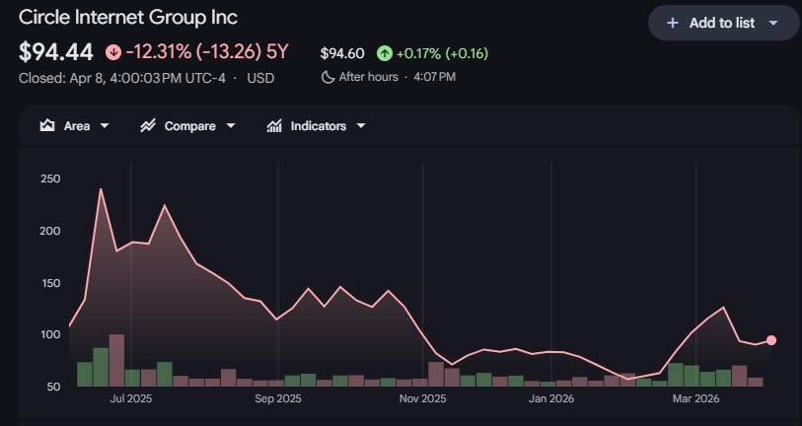Expand the Area chart type dropdown arrow
The width and height of the screenshot is (802, 426).
click(105, 126)
